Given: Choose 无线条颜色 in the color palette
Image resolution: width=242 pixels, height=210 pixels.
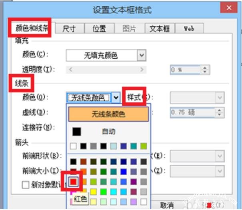Looking at the screenshot, I should point(108,114).
